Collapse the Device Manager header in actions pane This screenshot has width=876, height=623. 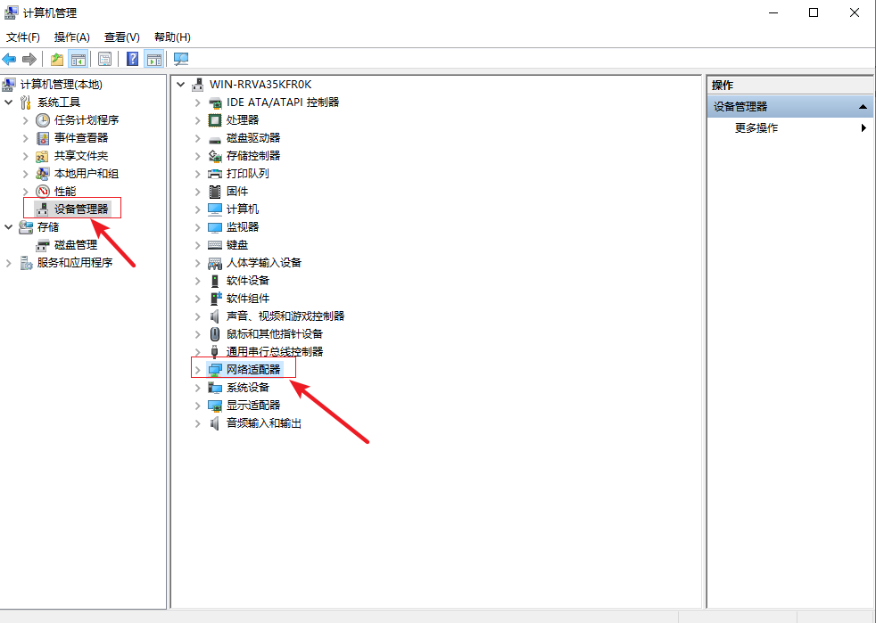pos(863,106)
